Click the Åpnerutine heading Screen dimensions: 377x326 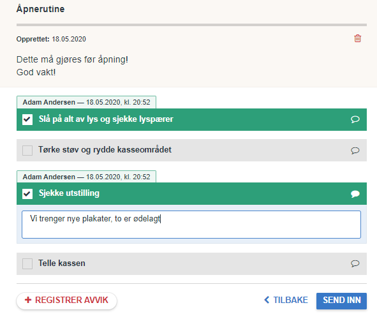40,9
